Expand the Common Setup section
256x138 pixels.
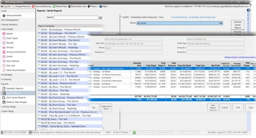pos(8,107)
